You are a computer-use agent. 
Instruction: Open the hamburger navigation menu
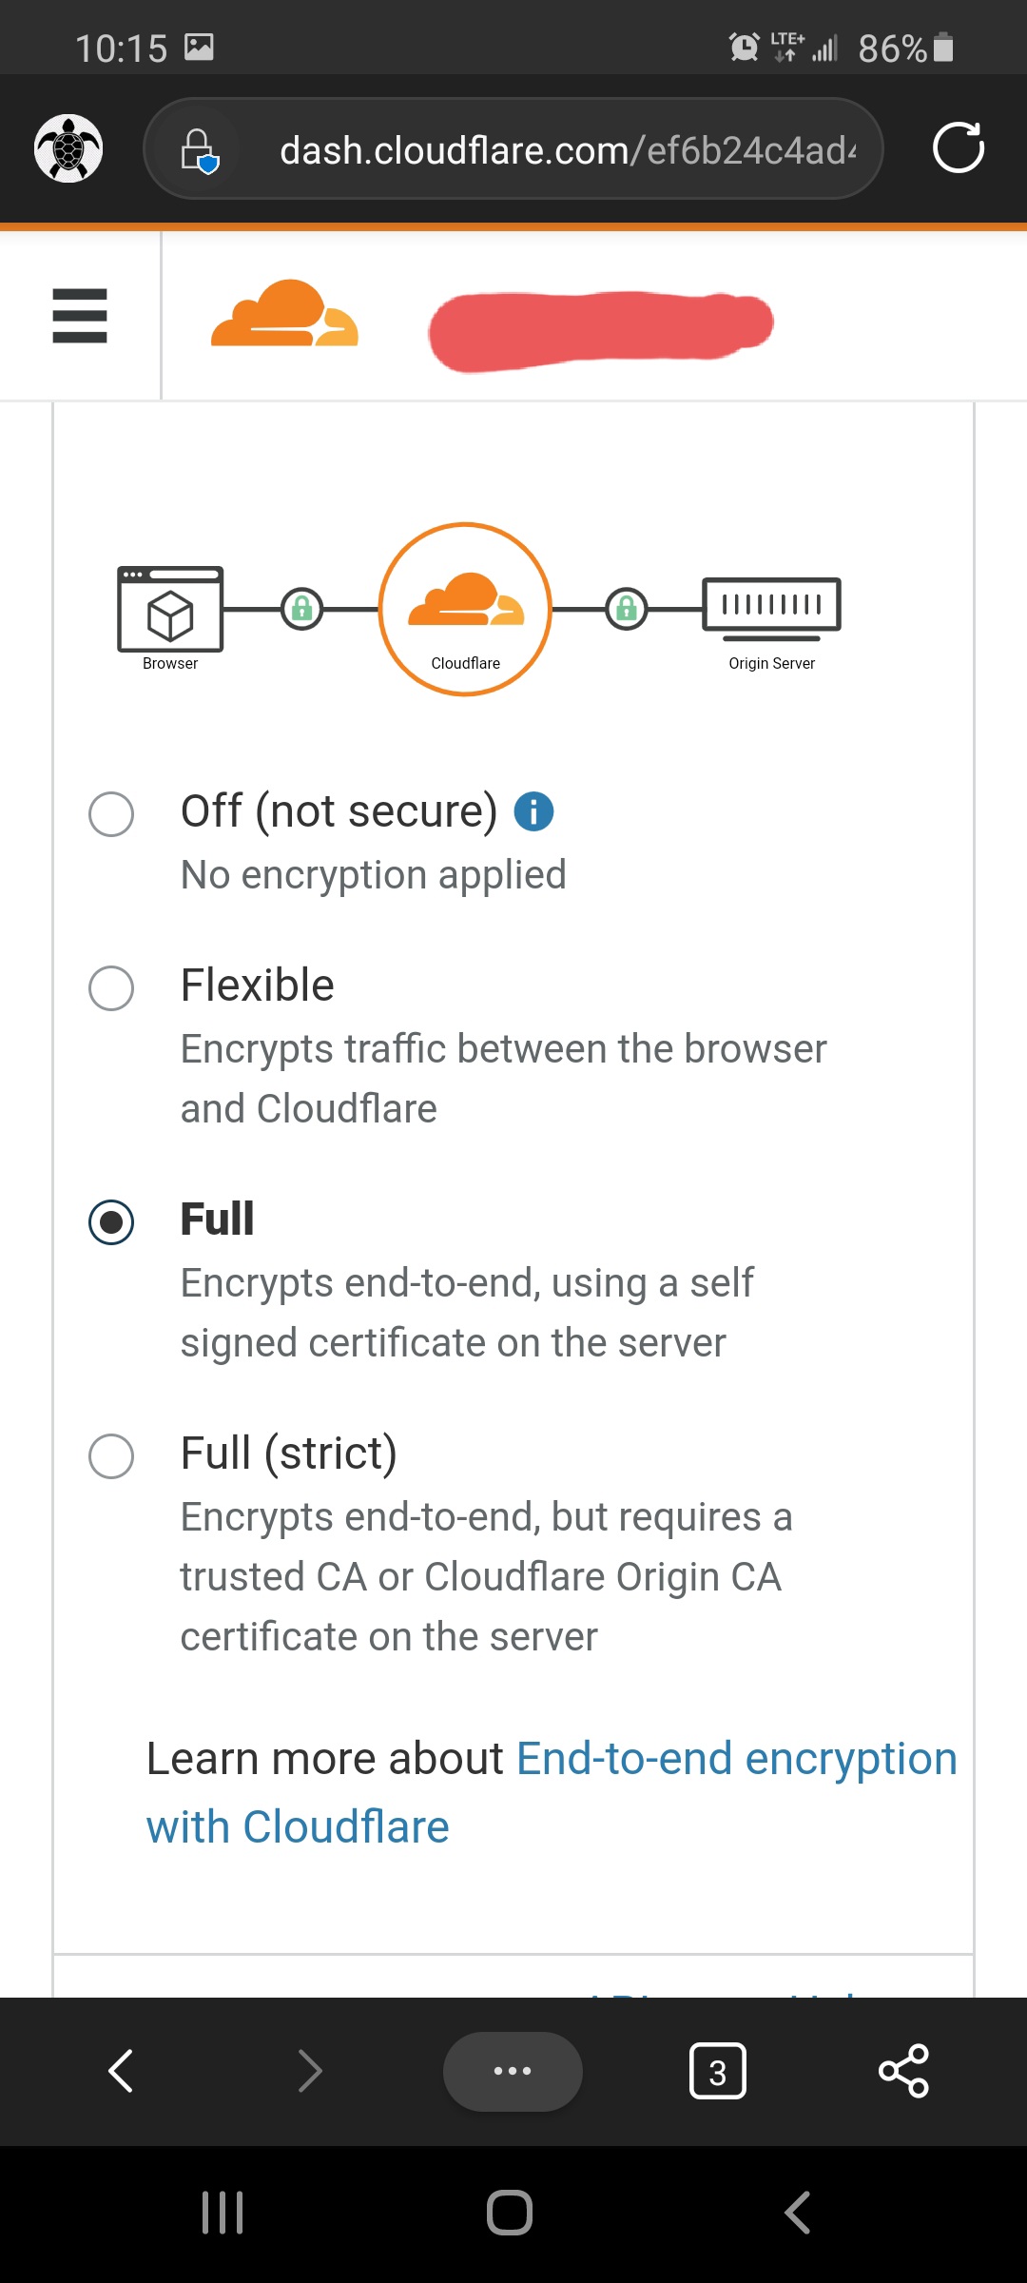click(79, 317)
